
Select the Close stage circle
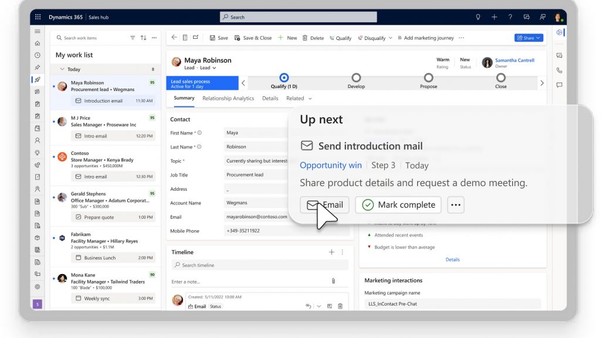[x=500, y=77]
